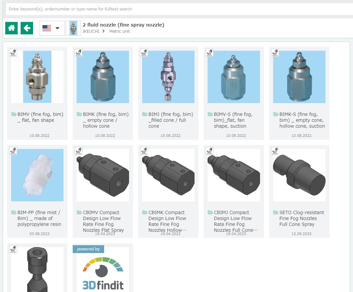Click the IKEUCHI logo badge on BIMV card

13,53
